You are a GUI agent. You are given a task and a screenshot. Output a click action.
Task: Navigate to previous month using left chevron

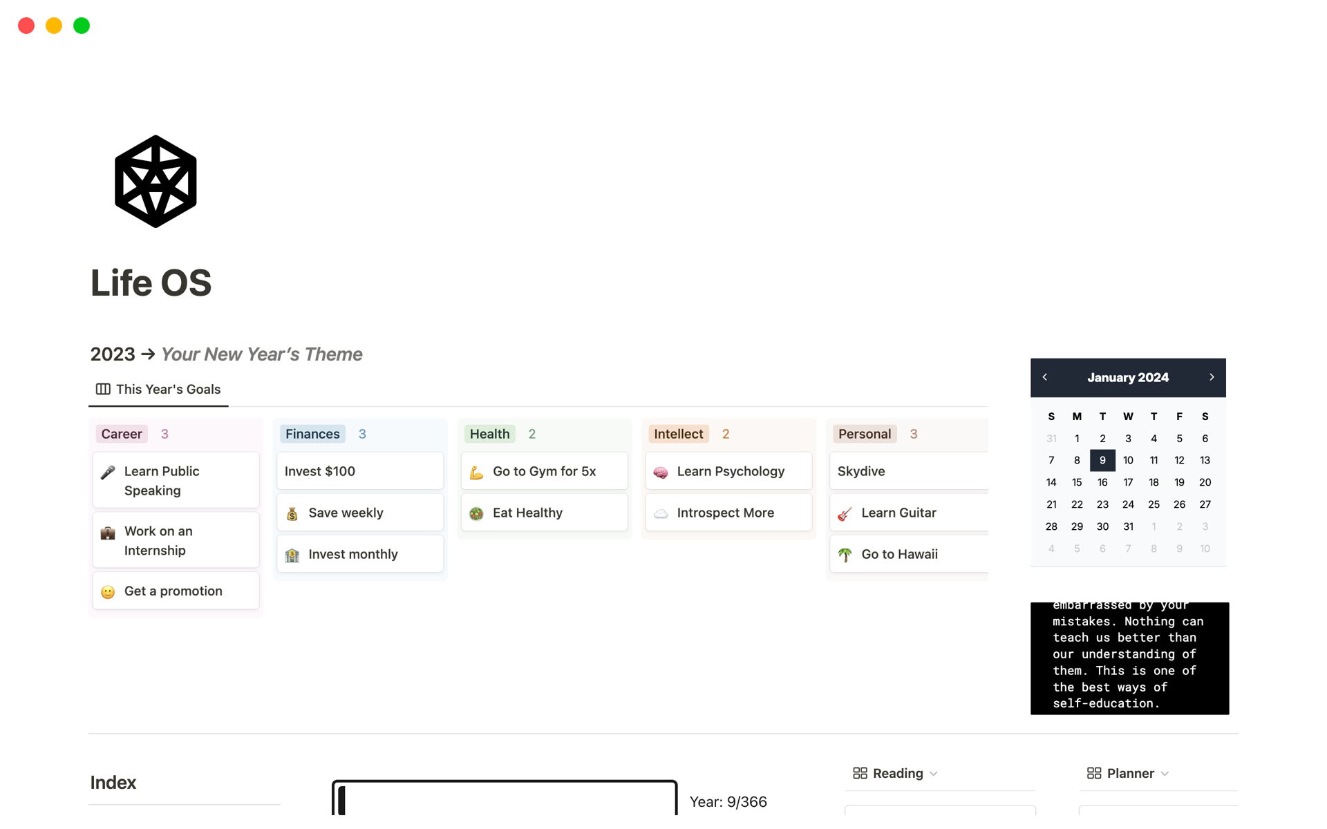[1045, 377]
